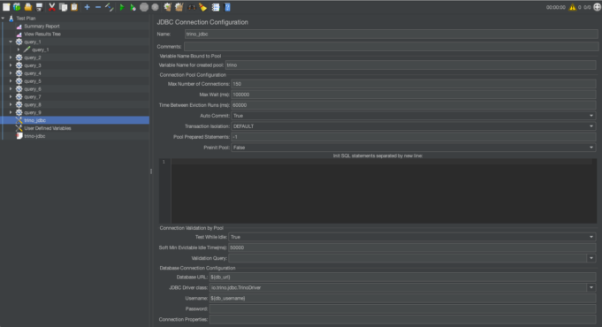Click the 00:00:00 elapsed time display

(x=555, y=7)
